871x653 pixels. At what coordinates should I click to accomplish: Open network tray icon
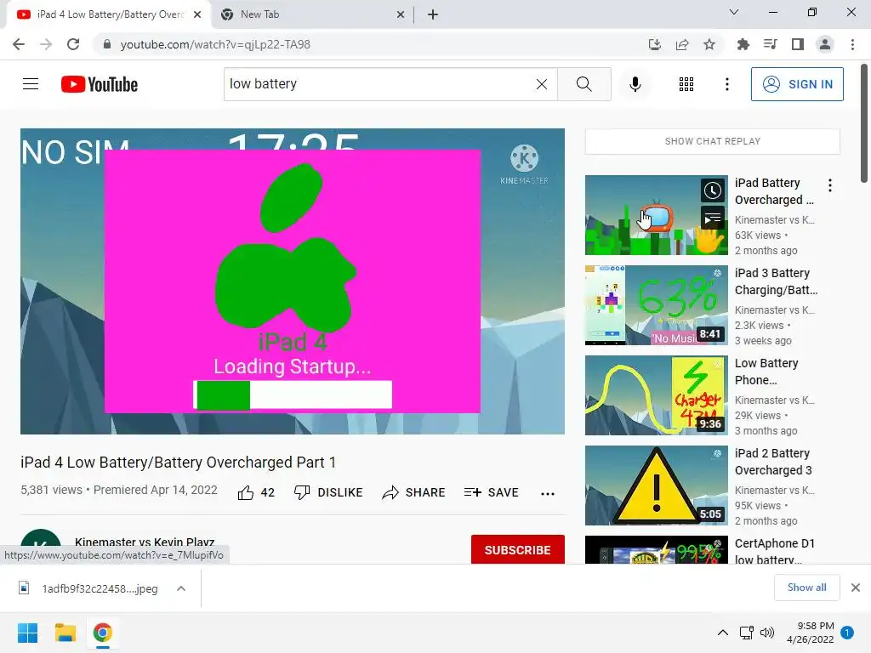(x=747, y=633)
